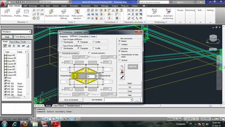Select the Profiles tool
Screen dimensions: 225x127
(x=18, y=13)
